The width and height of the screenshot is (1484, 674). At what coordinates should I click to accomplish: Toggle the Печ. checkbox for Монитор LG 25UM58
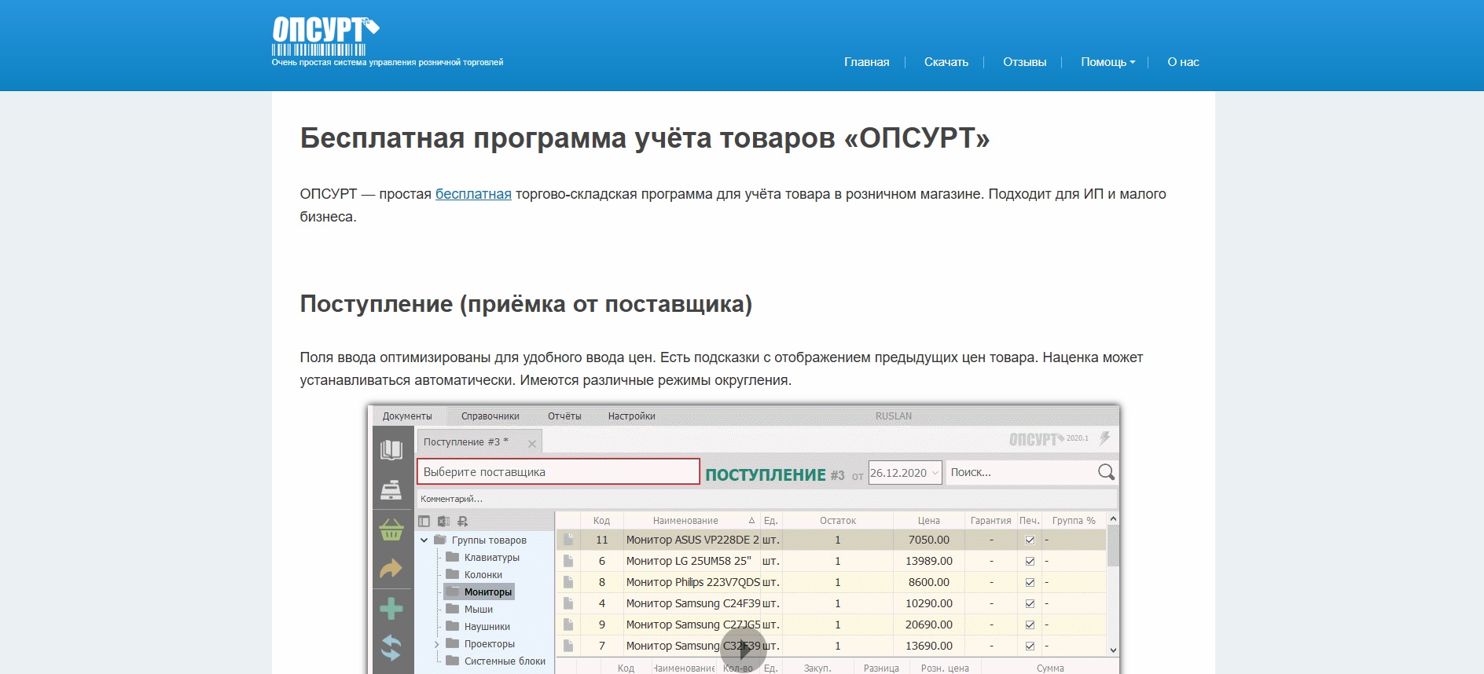tap(1030, 562)
